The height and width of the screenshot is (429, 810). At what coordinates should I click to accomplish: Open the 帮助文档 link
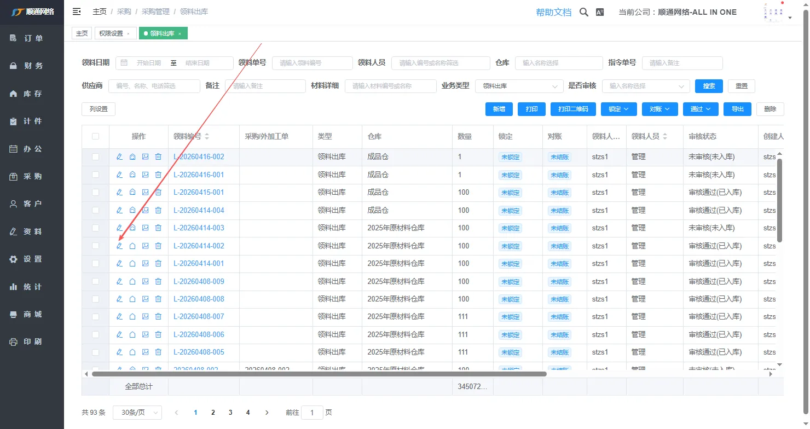[553, 12]
